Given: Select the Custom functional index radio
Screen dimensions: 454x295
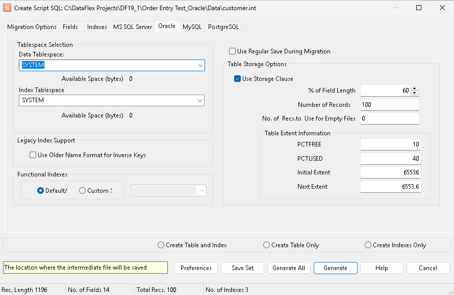Looking at the screenshot, I should coord(82,191).
